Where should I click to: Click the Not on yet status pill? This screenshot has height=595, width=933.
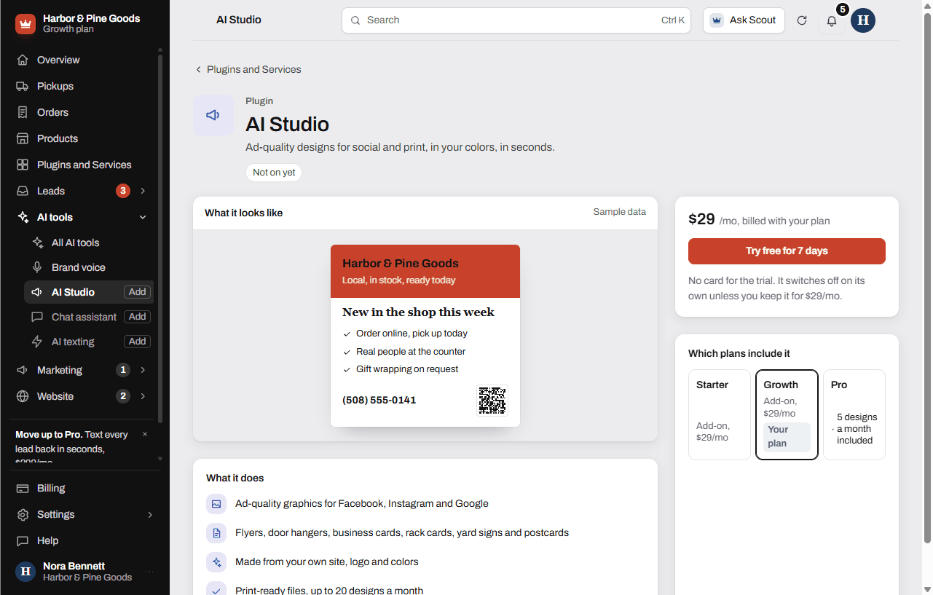pyautogui.click(x=274, y=173)
